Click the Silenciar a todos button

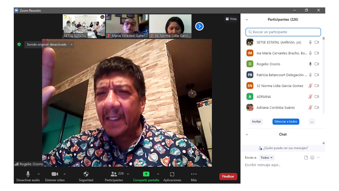pyautogui.click(x=286, y=121)
